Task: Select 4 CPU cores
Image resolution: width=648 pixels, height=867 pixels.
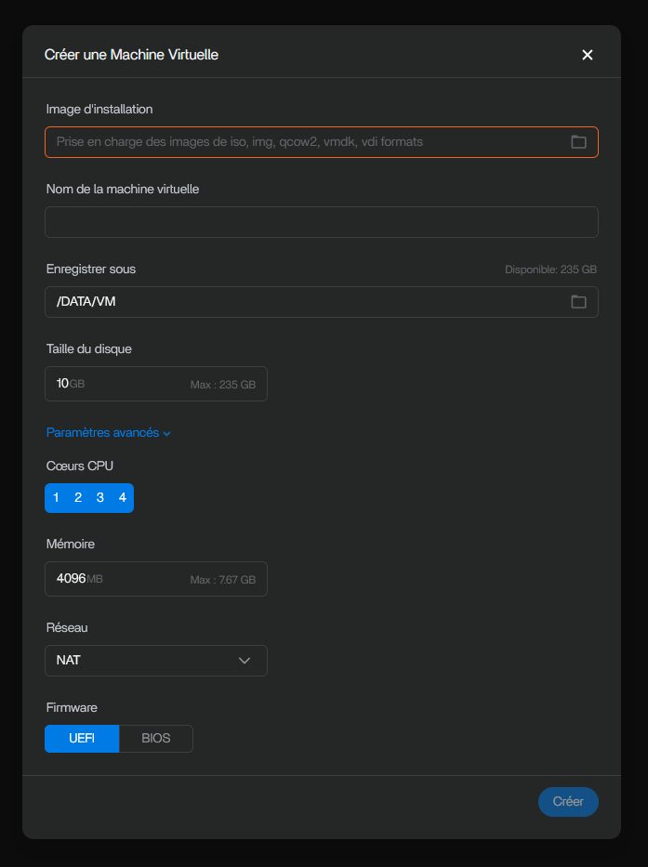Action: (x=122, y=498)
